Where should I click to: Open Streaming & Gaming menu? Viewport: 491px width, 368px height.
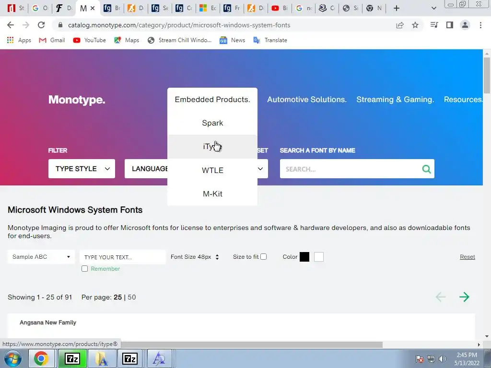point(395,100)
